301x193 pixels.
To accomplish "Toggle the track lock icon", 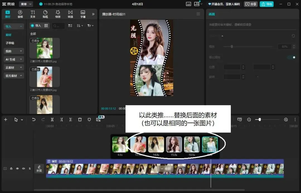I will [11, 168].
